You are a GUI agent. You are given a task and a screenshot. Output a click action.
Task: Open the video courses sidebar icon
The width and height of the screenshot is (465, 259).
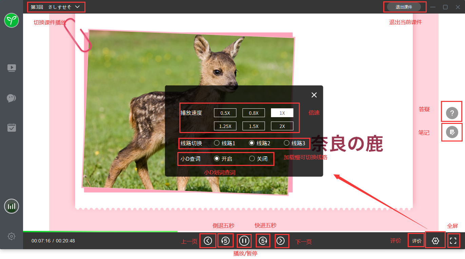12,68
